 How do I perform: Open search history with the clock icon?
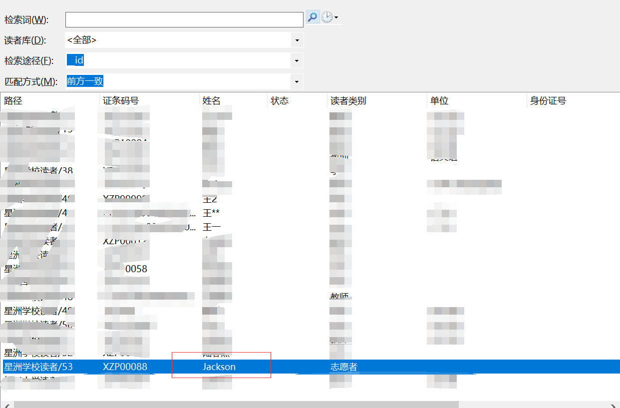[x=326, y=17]
